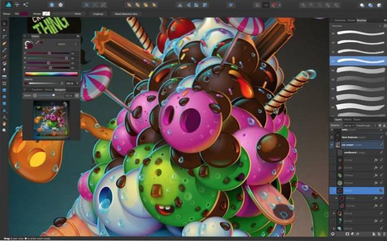Click the Ungroup button
The image size is (387, 241).
tap(98, 14)
